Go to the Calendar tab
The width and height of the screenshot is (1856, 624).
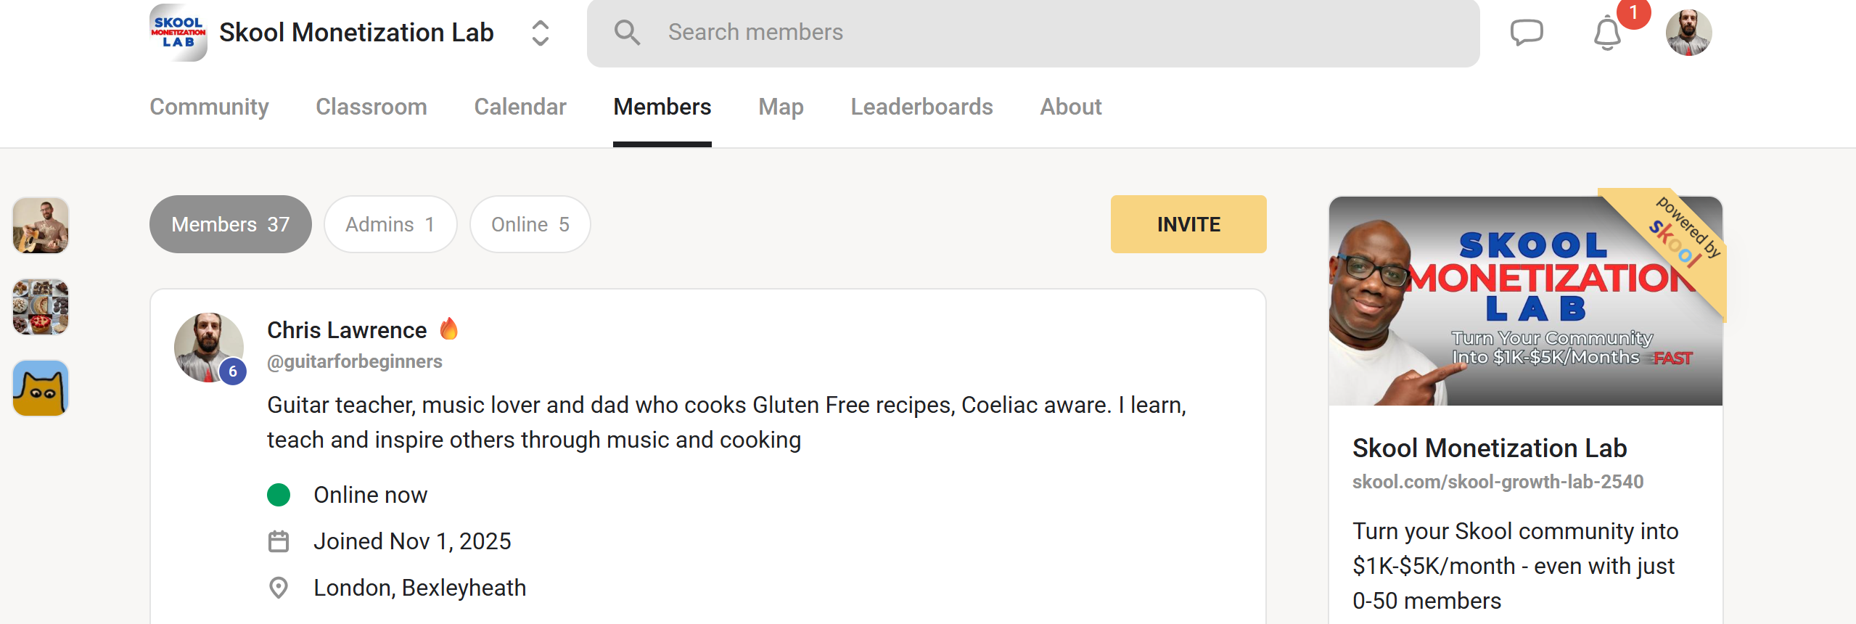tap(520, 107)
